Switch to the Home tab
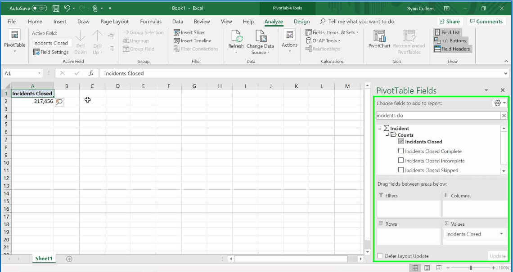 tap(35, 21)
